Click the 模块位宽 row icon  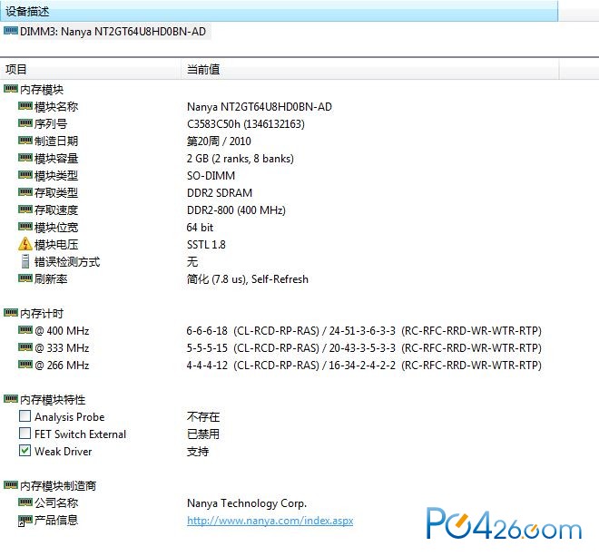[x=25, y=227]
